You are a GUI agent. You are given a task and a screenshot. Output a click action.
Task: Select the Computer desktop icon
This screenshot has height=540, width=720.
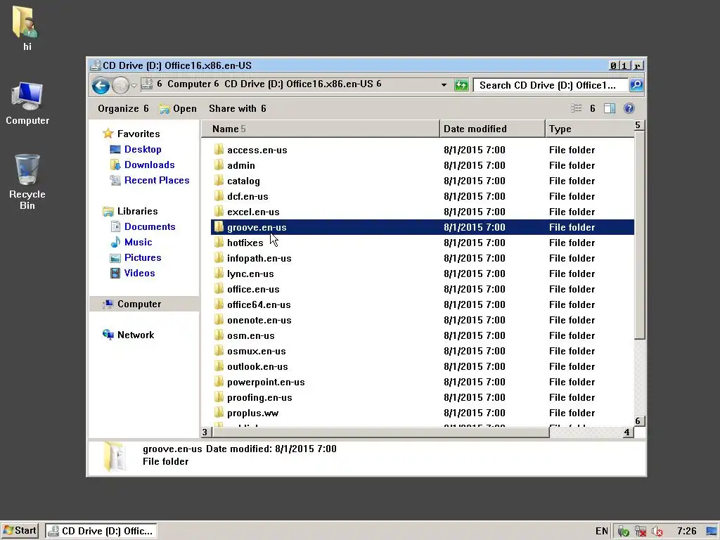27,103
